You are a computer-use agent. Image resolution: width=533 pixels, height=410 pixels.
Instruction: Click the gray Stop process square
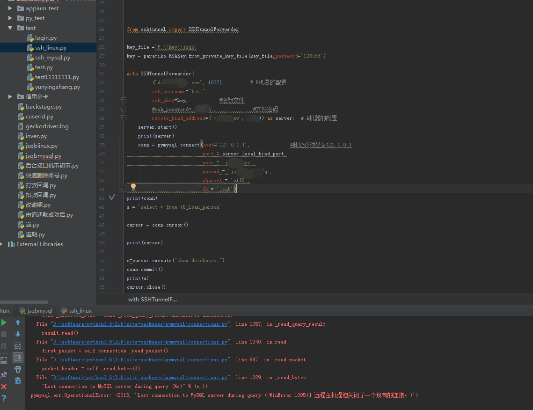(x=4, y=334)
